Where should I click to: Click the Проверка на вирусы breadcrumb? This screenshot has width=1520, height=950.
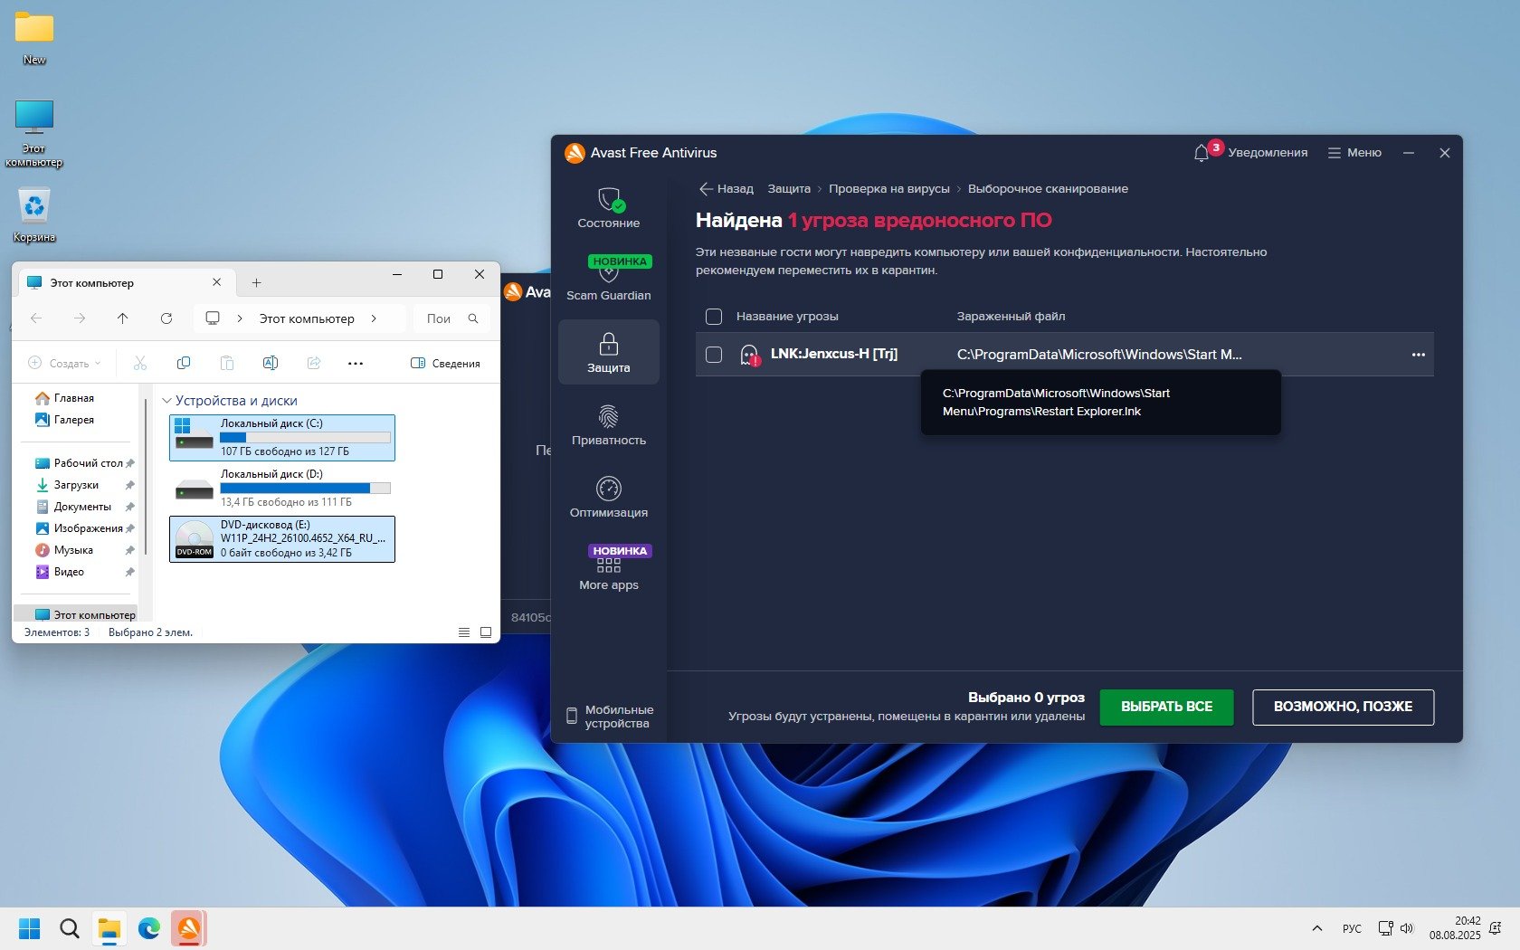click(x=889, y=189)
